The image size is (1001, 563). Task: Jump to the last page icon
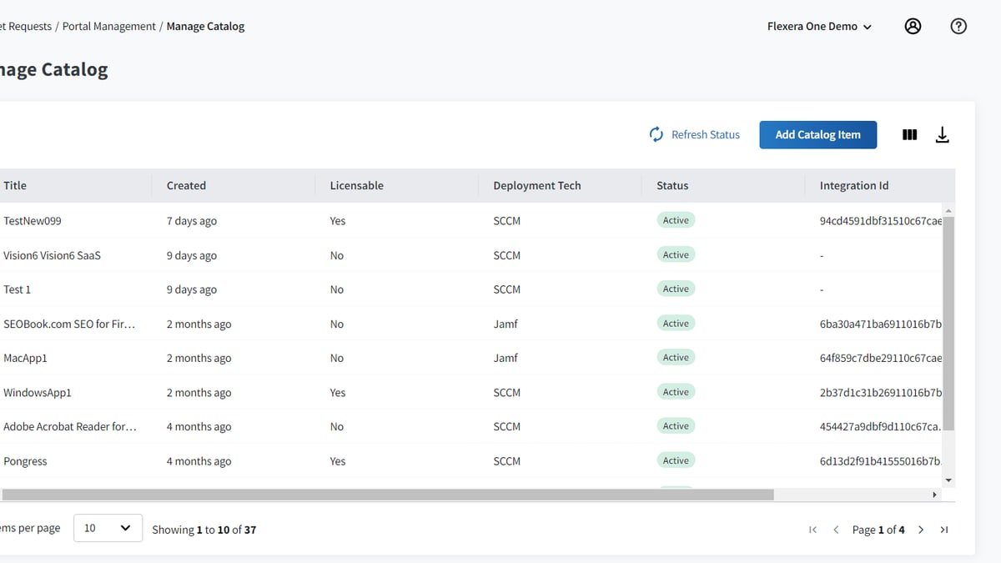point(944,530)
